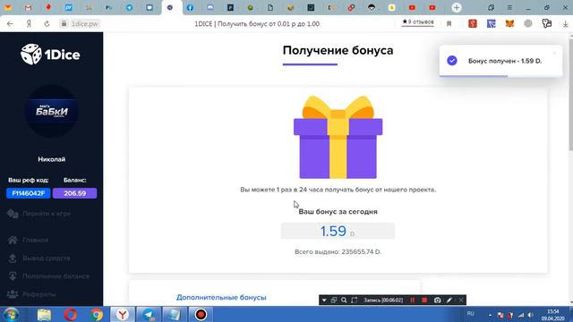Screen dimensions: 573x322
Task: Switch to the Gmail tab
Action: pyautogui.click(x=28, y=8)
